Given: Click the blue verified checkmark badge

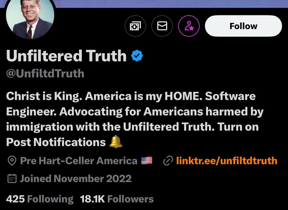Looking at the screenshot, I should coord(137,56).
